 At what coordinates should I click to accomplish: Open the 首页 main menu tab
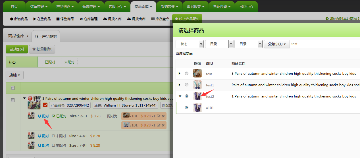tap(14, 7)
